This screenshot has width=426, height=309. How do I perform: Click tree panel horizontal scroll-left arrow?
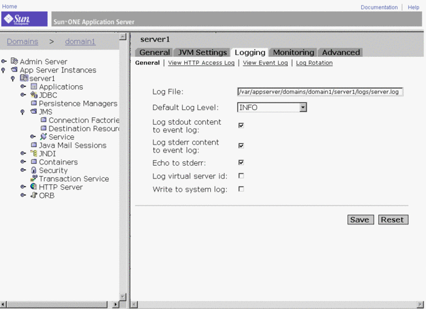pyautogui.click(x=3, y=305)
